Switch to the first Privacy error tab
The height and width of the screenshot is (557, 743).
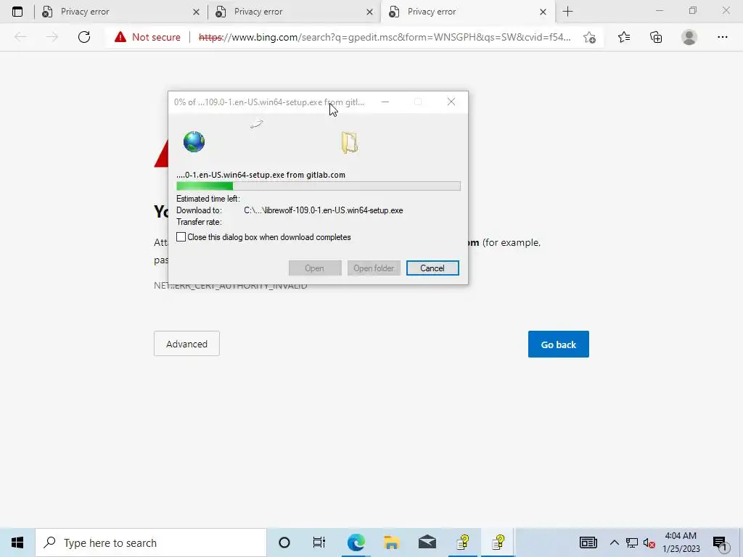click(121, 12)
